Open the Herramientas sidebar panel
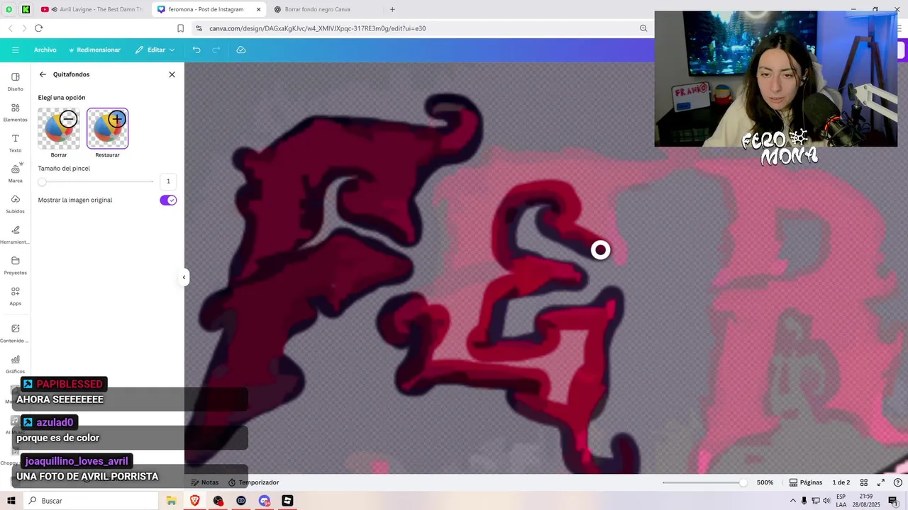 click(16, 234)
